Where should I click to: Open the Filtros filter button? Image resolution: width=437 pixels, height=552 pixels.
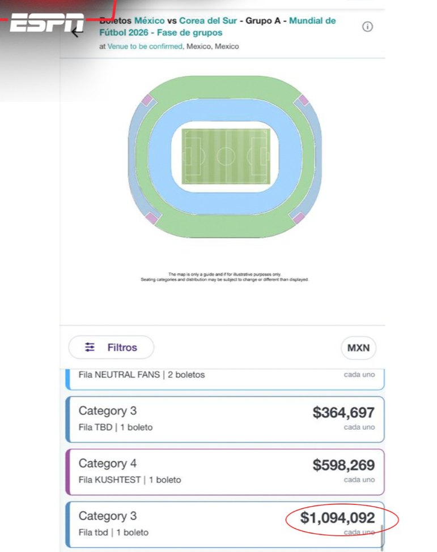[x=111, y=347]
